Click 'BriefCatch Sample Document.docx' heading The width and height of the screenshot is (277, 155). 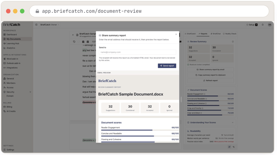pyautogui.click(x=131, y=94)
